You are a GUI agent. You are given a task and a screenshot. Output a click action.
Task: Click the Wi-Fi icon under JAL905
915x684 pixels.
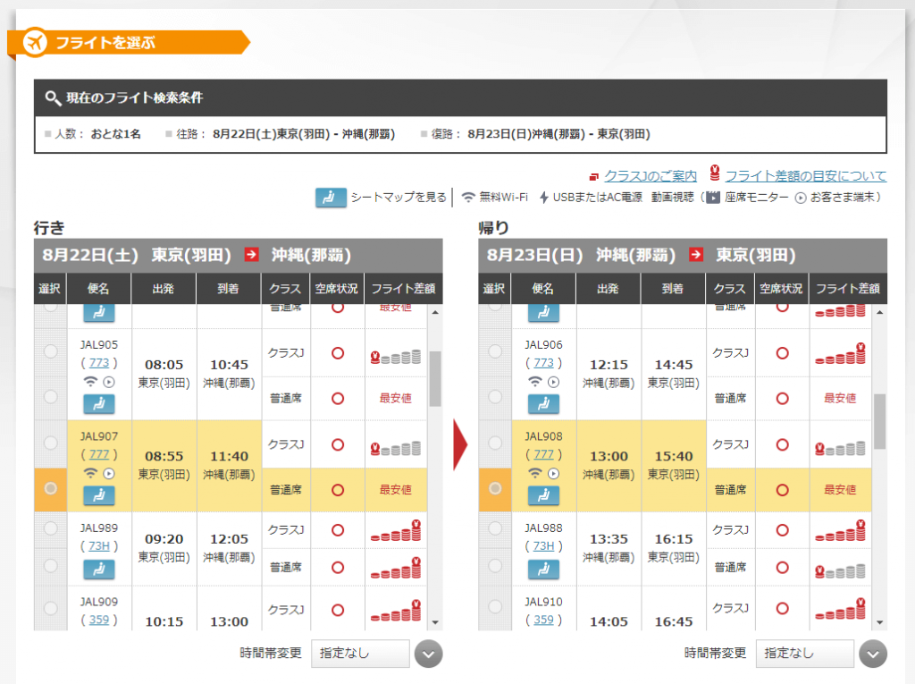tap(90, 382)
